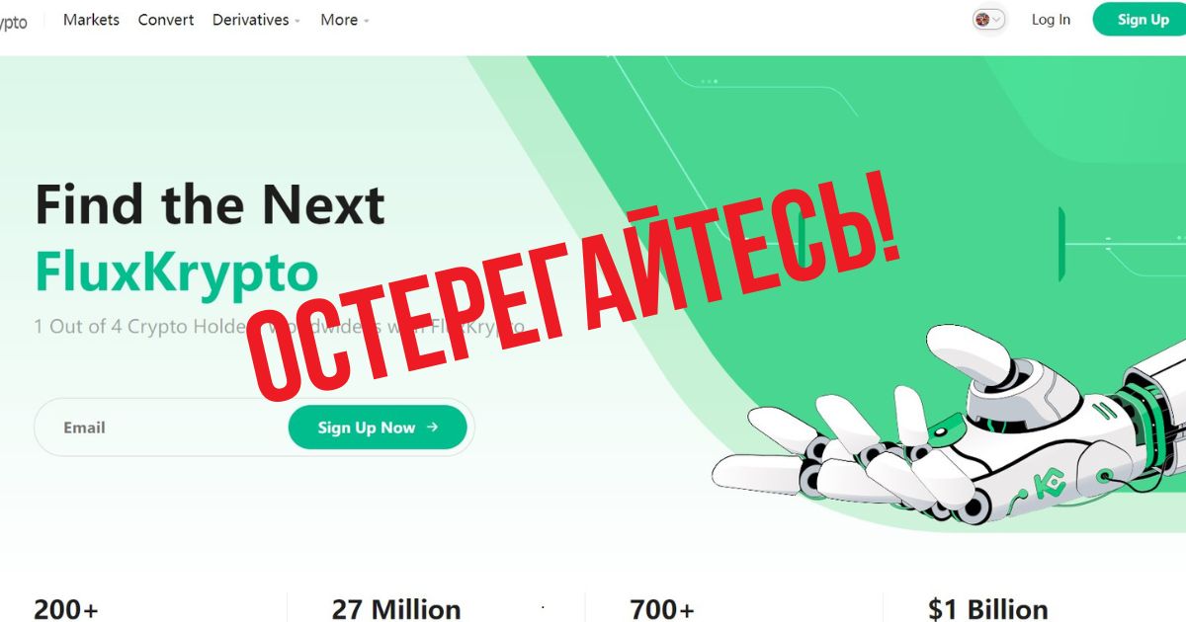Click the Derivatives caret arrow
This screenshot has width=1186, height=622.
click(296, 21)
